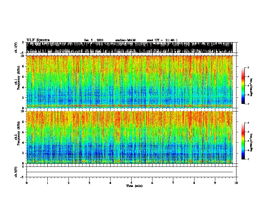This screenshot has height=205, width=266.
Task: Click time axis tick label 7
Action: tap(173, 183)
